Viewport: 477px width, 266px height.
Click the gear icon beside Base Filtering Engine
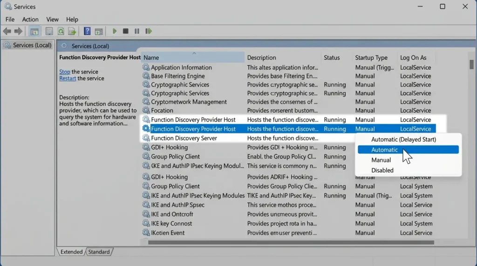[x=146, y=76]
